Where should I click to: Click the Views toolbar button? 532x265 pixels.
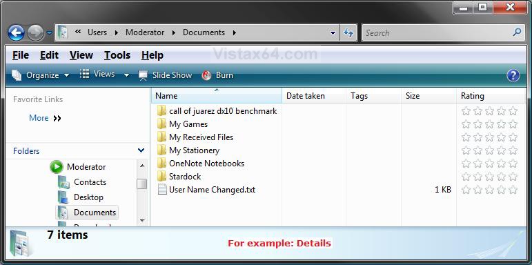(97, 74)
